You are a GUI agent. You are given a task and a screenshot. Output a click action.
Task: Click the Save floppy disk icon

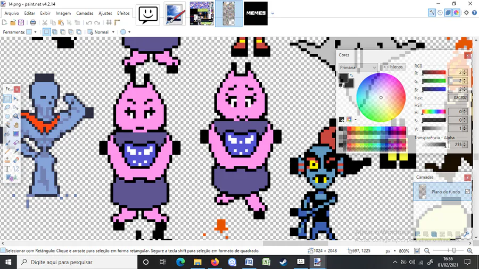pos(21,22)
